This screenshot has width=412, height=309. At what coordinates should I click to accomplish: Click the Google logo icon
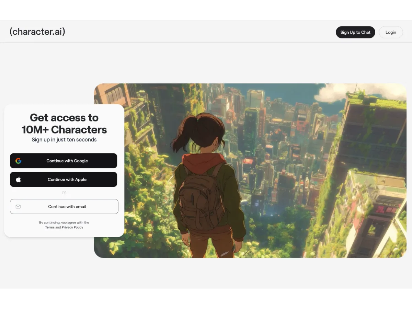[x=19, y=161]
